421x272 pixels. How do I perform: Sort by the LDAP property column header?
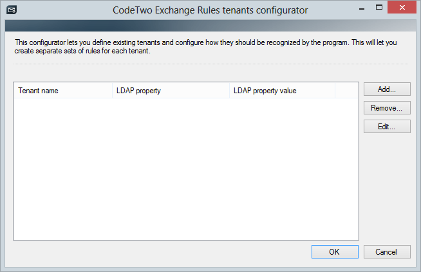171,91
